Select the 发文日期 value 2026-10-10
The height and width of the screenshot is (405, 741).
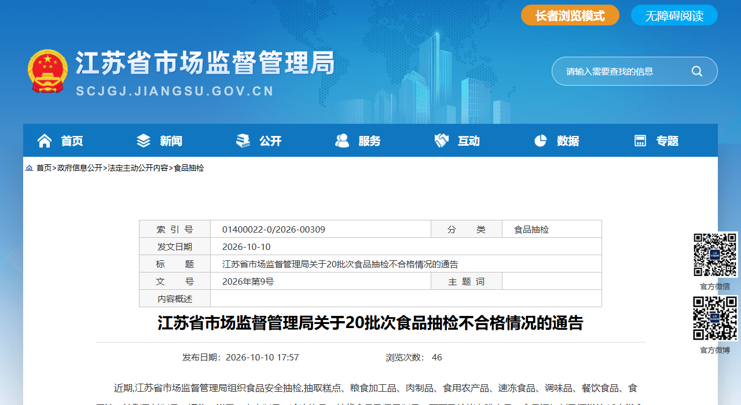pyautogui.click(x=247, y=246)
